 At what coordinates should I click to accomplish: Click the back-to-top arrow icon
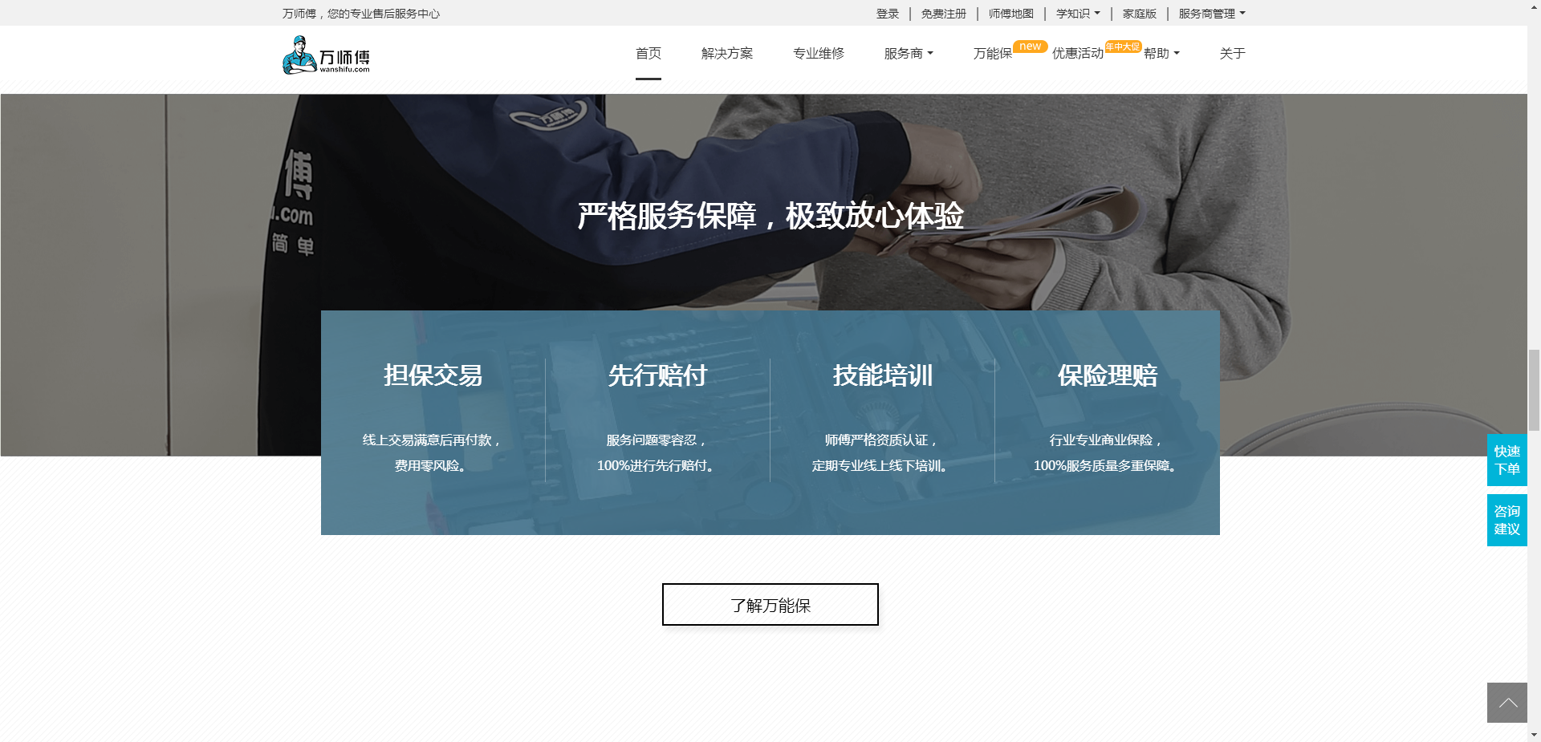(x=1506, y=703)
